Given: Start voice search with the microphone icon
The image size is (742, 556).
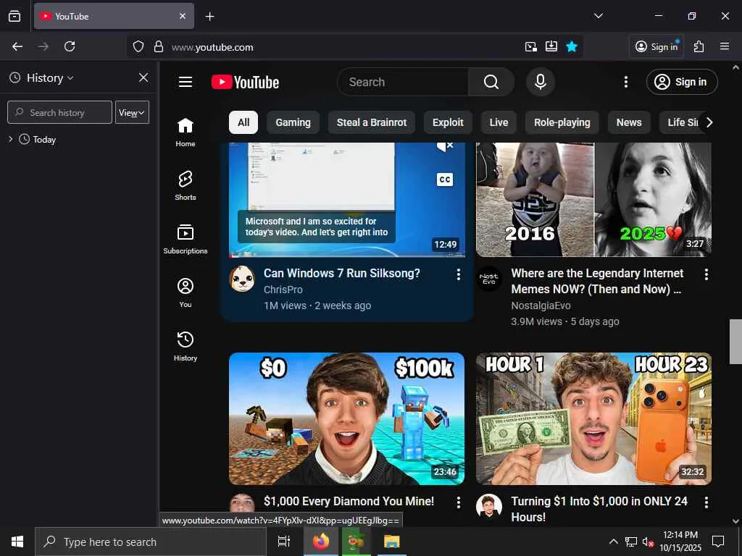Looking at the screenshot, I should [540, 82].
